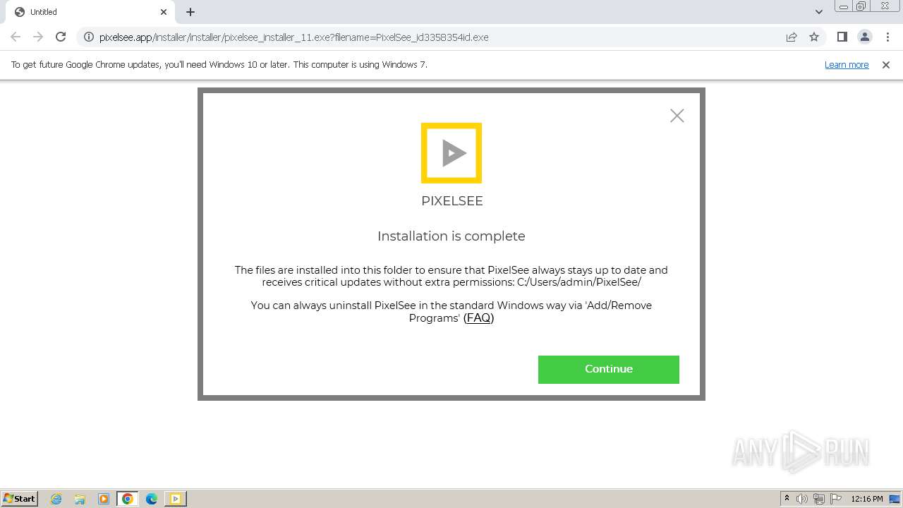Reload the current page
Screen dimensions: 903x508
61,37
